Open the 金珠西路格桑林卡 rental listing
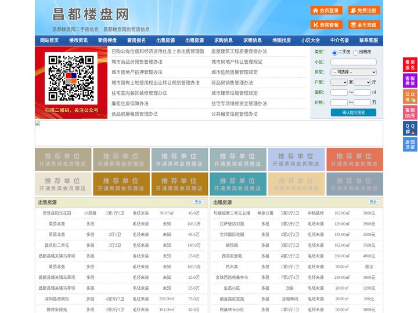Viewport: 418px width, 313px height. [232, 277]
